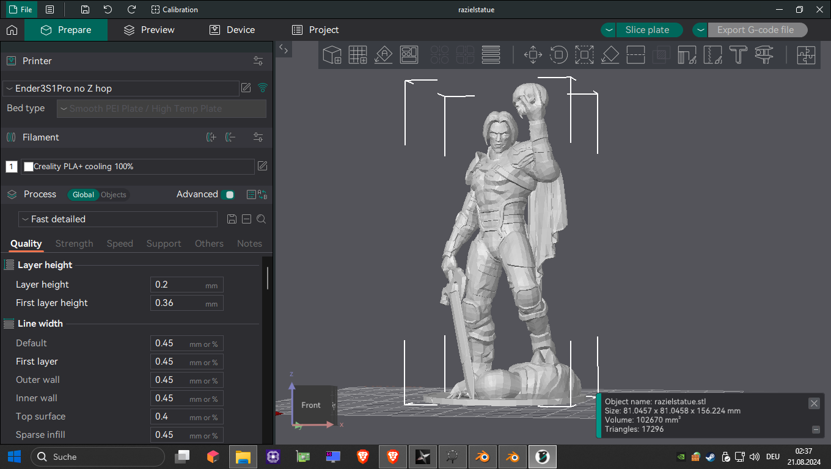Viewport: 831px width, 469px height.
Task: Open the Measure caliper tool
Action: click(764, 55)
